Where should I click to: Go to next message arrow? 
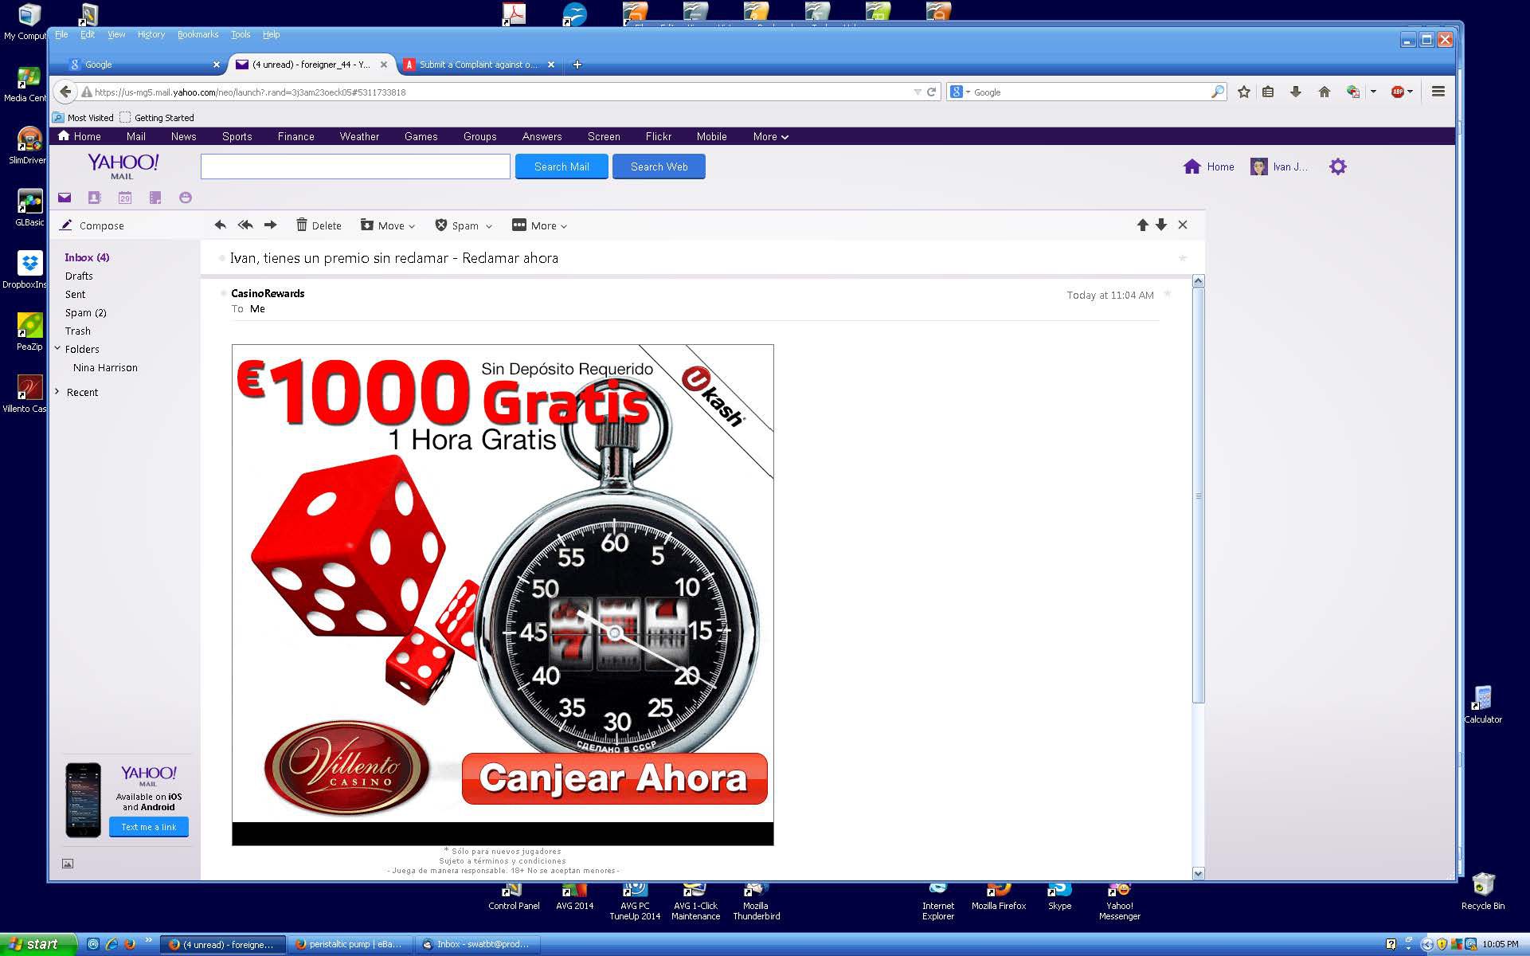[x=1161, y=225]
